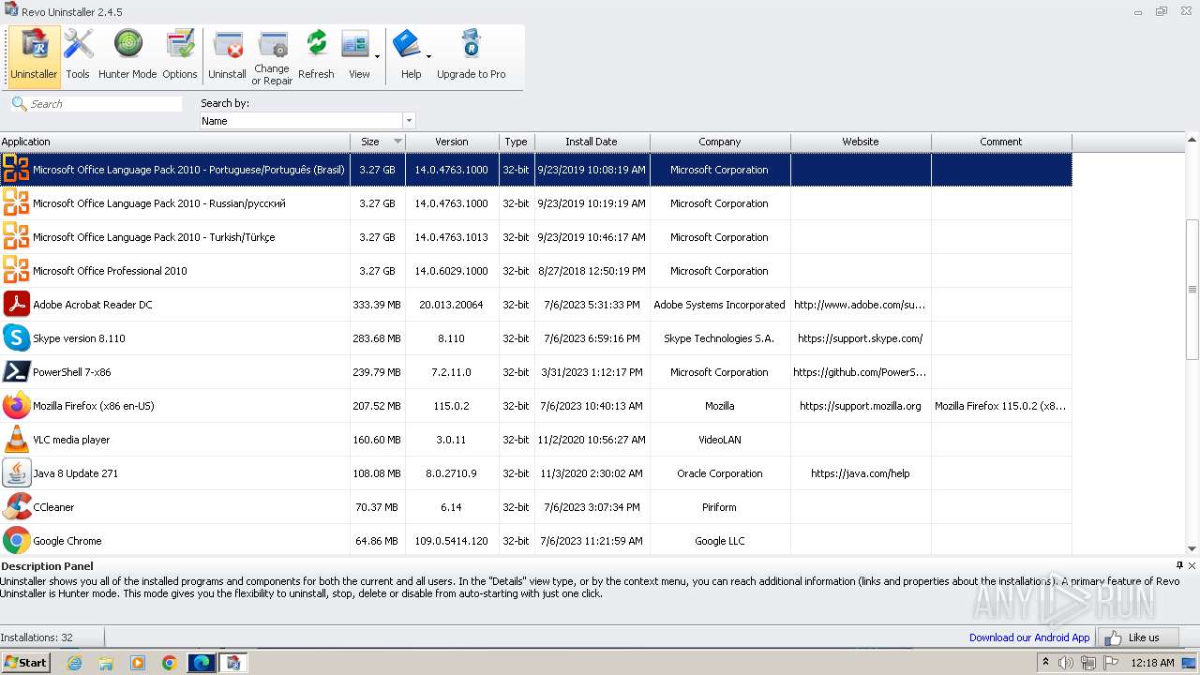
Task: Click the Mozilla Firefox 115.0.2 comment cell
Action: click(x=1000, y=406)
